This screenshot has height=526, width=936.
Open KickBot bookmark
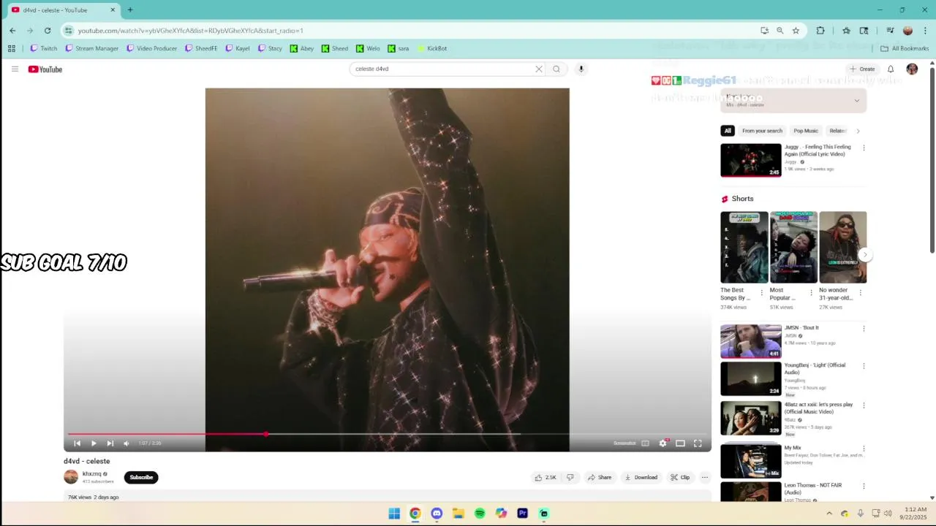click(432, 48)
